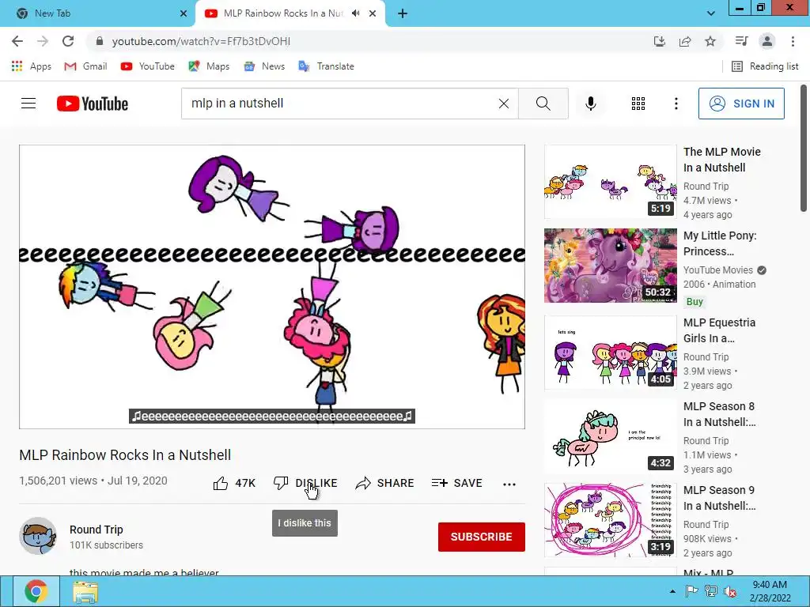Click the 47K like count
The image size is (810, 607).
coord(245,483)
